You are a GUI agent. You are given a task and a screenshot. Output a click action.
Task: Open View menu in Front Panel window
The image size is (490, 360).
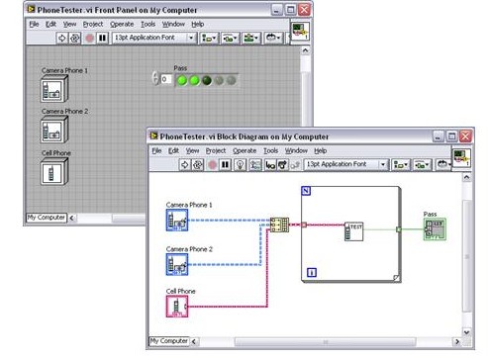[x=69, y=24]
